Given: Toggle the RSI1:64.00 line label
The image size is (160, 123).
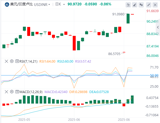Looking at the screenshot, I should tap(47, 61).
